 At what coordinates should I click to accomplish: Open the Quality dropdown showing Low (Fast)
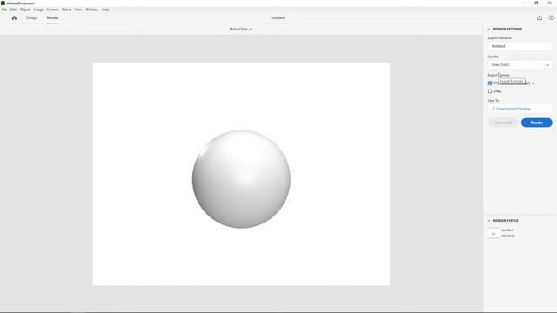pyautogui.click(x=520, y=65)
